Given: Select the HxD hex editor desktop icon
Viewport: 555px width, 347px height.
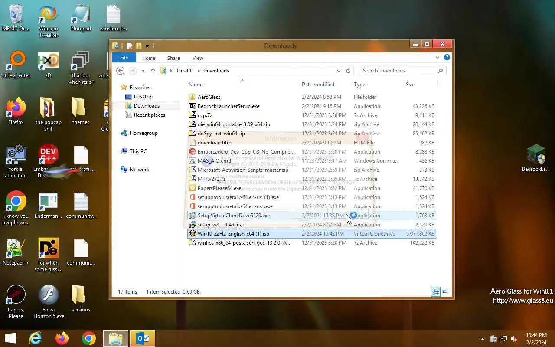Looking at the screenshot, I should 48,65.
